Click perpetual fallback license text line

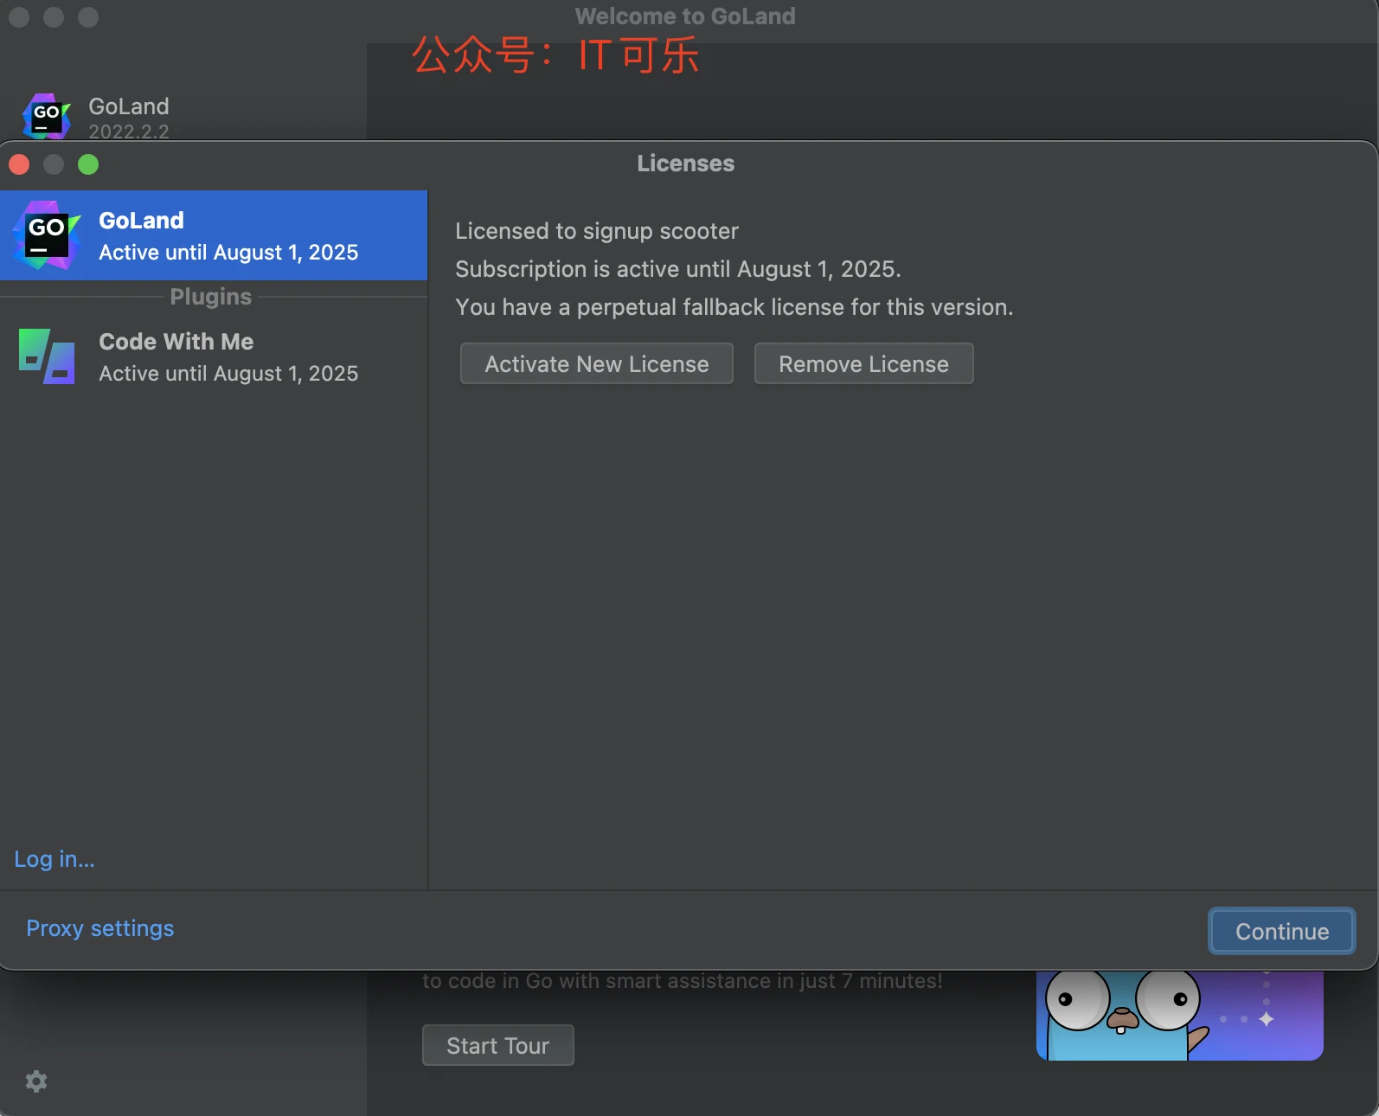pos(734,307)
